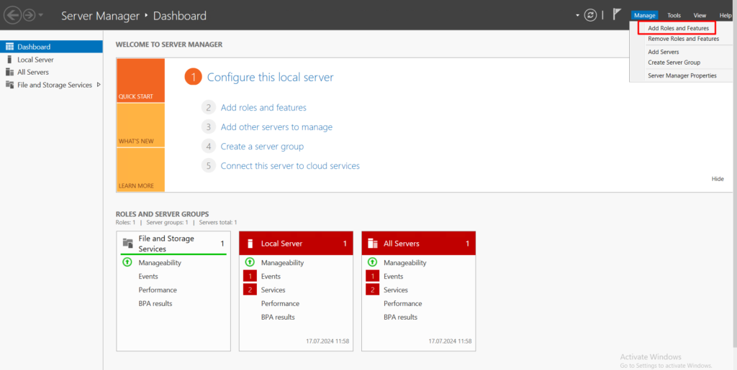Screen dimensions: 737x370
Task: Click File and Storage Services tile icon
Action: 128,243
